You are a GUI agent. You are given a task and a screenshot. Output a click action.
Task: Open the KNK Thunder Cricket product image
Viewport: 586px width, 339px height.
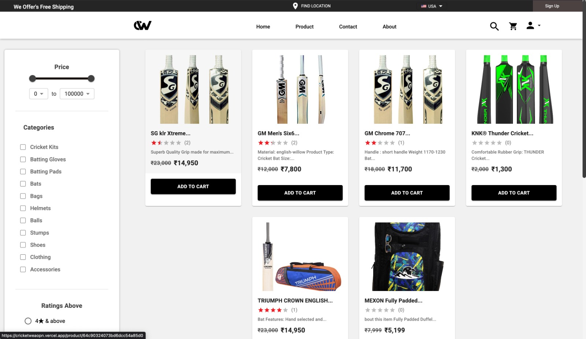(x=514, y=89)
